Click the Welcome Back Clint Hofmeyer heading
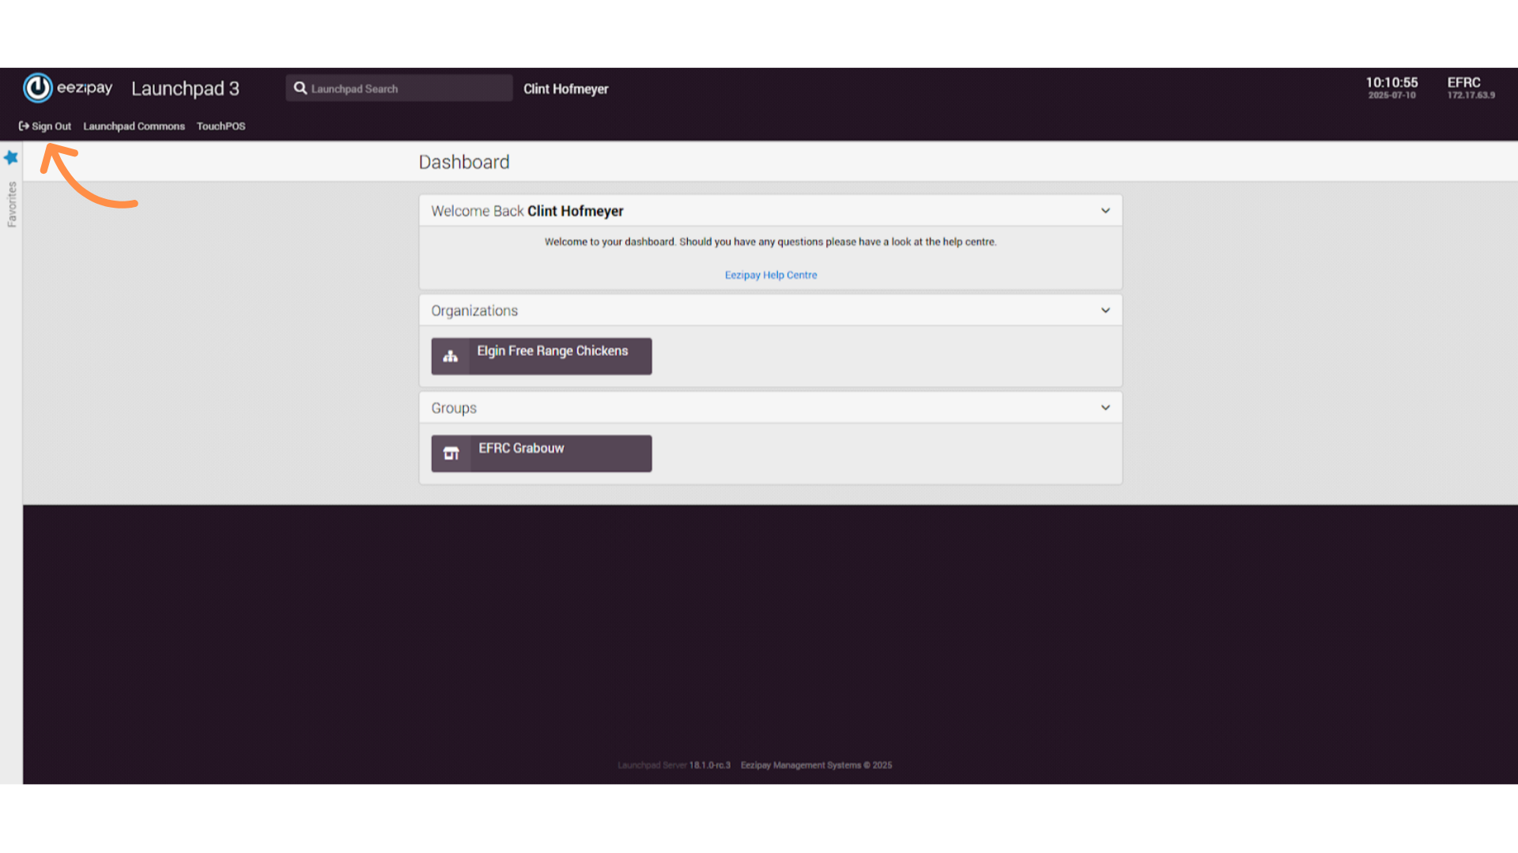Viewport: 1518px width, 853px height. click(x=527, y=211)
